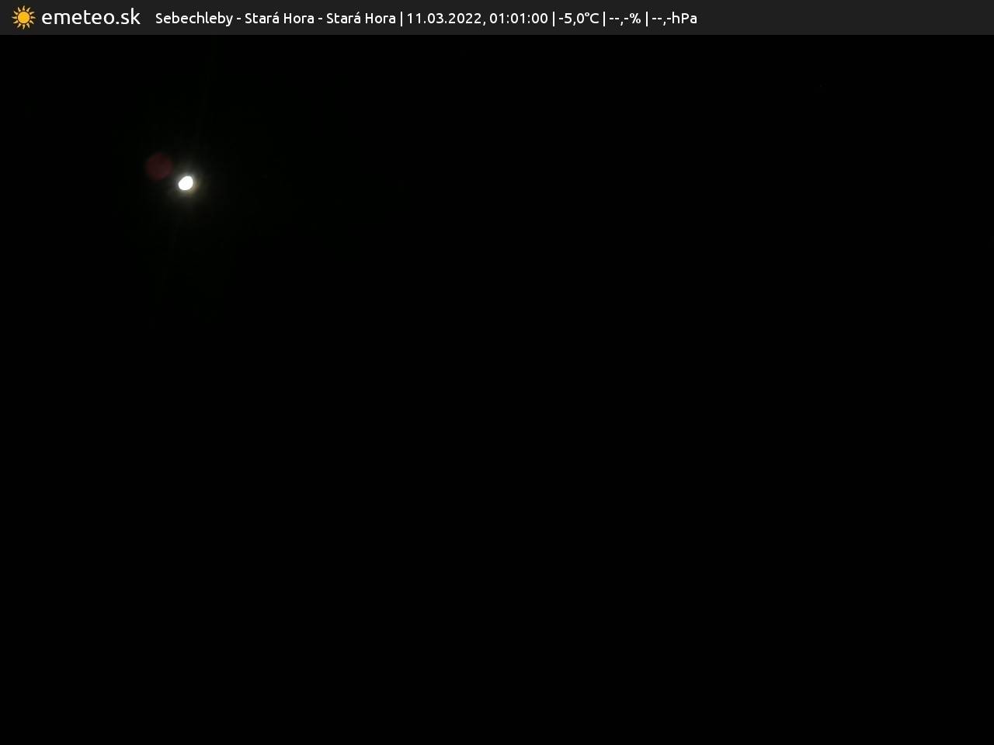Click the date 11.03.2022

(443, 18)
